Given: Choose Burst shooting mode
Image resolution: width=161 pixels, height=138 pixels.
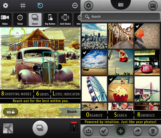Looking at the screenshot, I should pos(35,20).
